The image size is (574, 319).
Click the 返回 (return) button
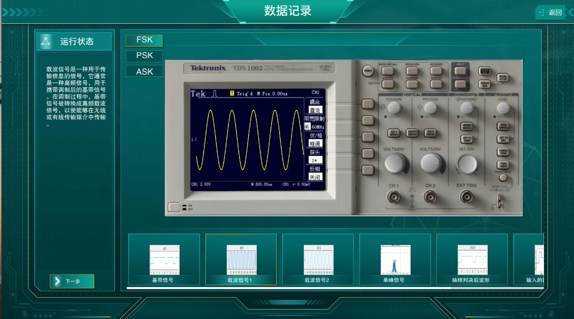pyautogui.click(x=550, y=12)
